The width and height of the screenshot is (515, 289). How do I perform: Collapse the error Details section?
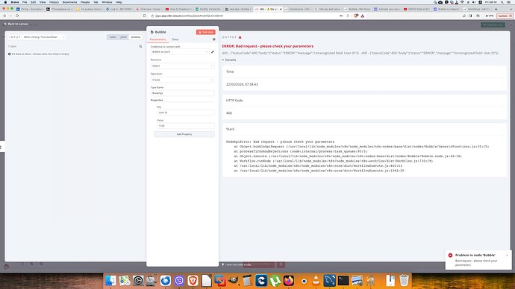229,60
